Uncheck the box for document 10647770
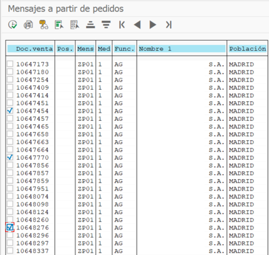The height and width of the screenshot is (255, 269). [10, 157]
